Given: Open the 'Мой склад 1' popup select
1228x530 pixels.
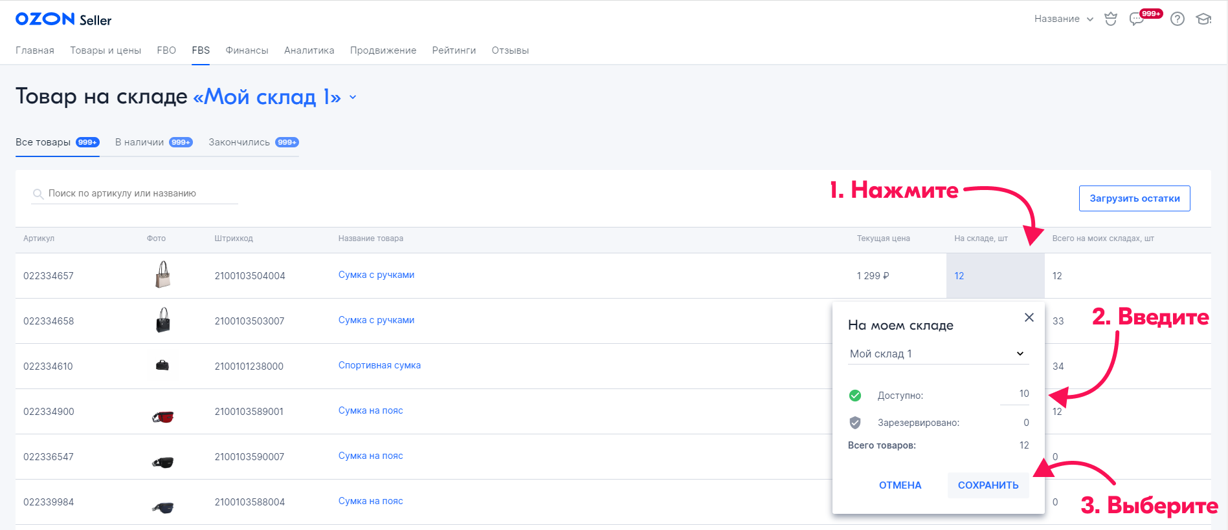Looking at the screenshot, I should click(937, 354).
